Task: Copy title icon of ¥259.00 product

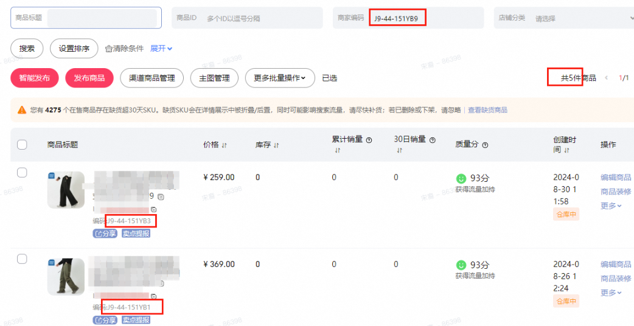Action: 161,196
